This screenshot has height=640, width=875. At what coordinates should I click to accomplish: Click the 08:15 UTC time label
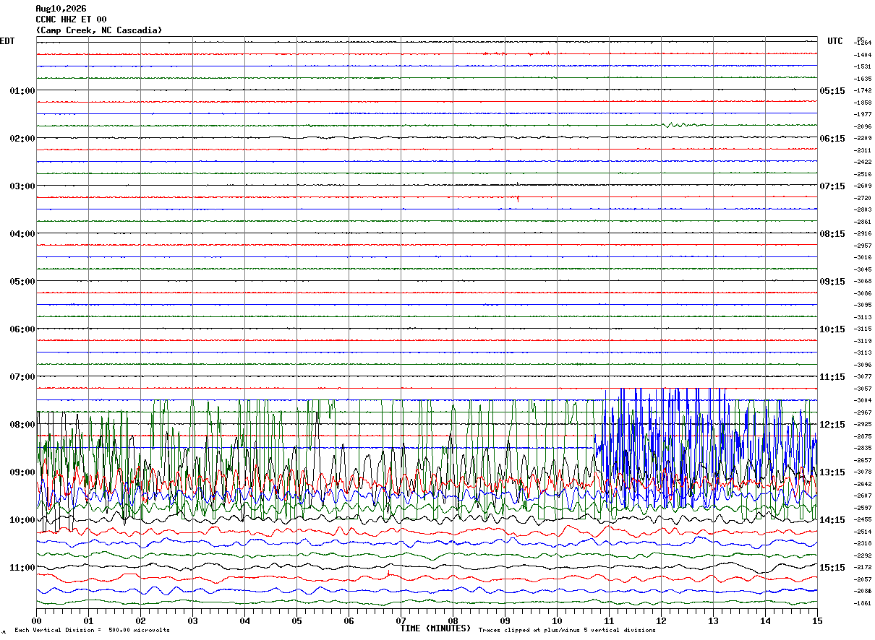(x=832, y=234)
